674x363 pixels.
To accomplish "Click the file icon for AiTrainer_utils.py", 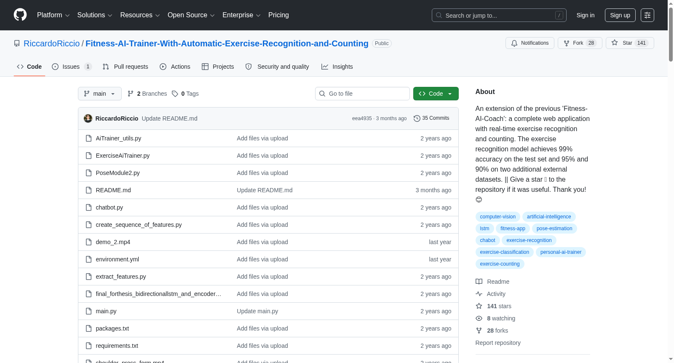I will (88, 138).
